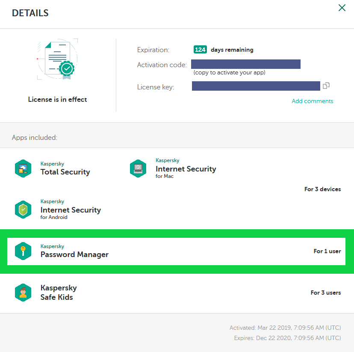Screen dimensions: 354x352
Task: Click the 'Expiration:' label
Action: pos(153,50)
